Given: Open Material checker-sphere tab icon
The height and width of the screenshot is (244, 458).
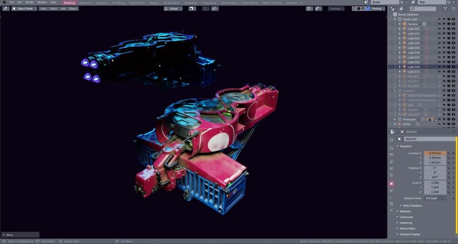Looking at the screenshot, I should pyautogui.click(x=391, y=204).
